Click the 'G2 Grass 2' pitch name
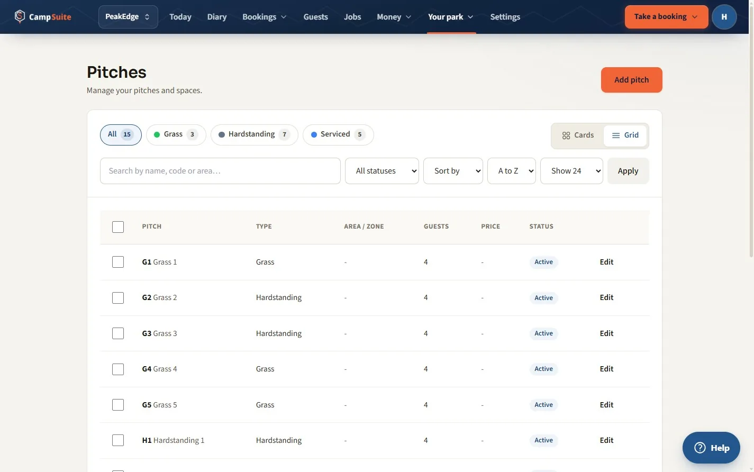The height and width of the screenshot is (472, 754). click(x=159, y=297)
